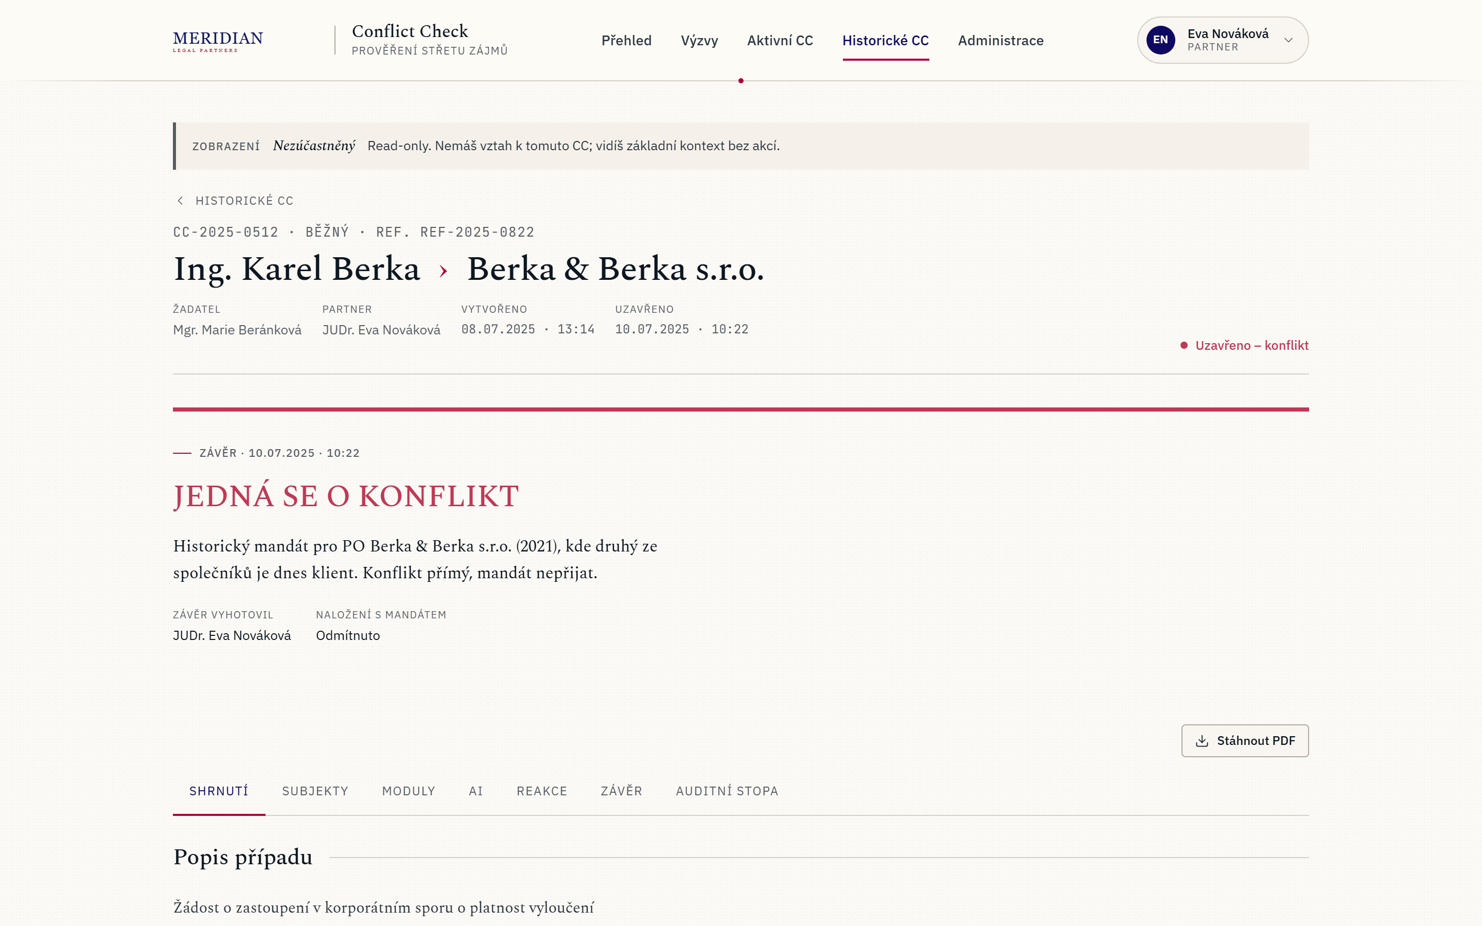
Task: Download the report with Stáhnout PDF
Action: [1244, 741]
